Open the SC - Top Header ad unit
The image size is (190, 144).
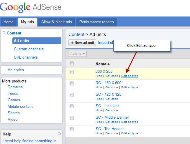tap(110, 129)
